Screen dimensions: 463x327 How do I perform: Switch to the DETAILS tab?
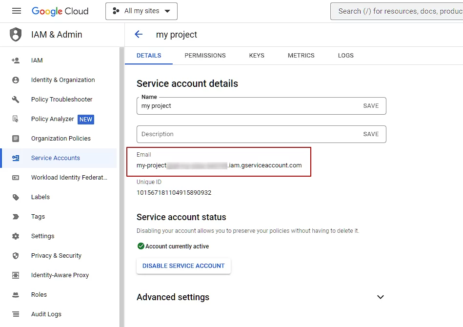coord(149,56)
